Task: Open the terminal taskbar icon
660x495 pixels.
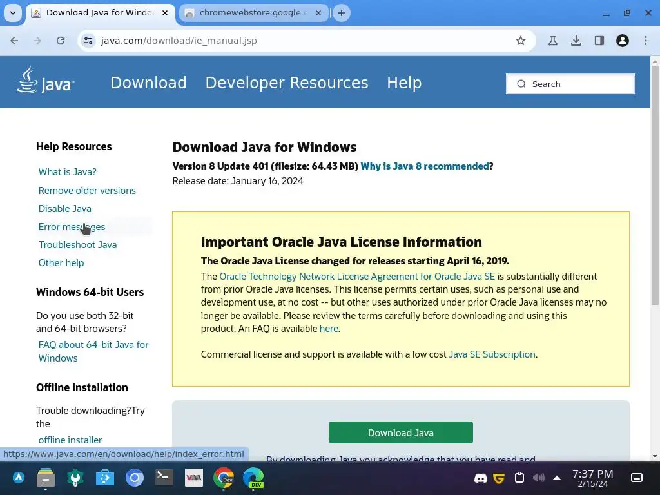Action: point(164,478)
